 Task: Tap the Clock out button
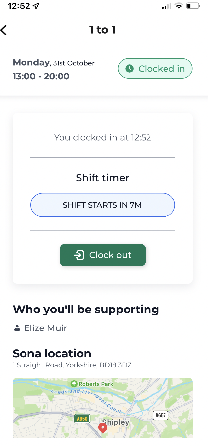[103, 255]
